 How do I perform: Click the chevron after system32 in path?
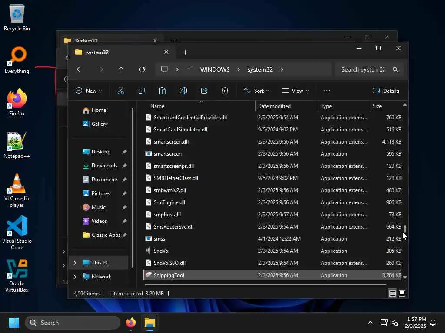tap(282, 69)
